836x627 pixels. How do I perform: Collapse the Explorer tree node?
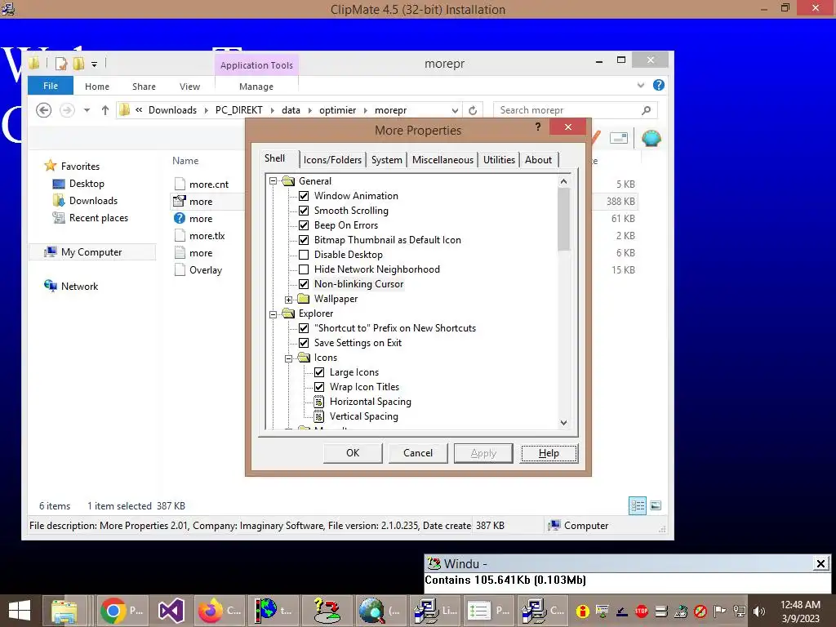click(x=273, y=314)
